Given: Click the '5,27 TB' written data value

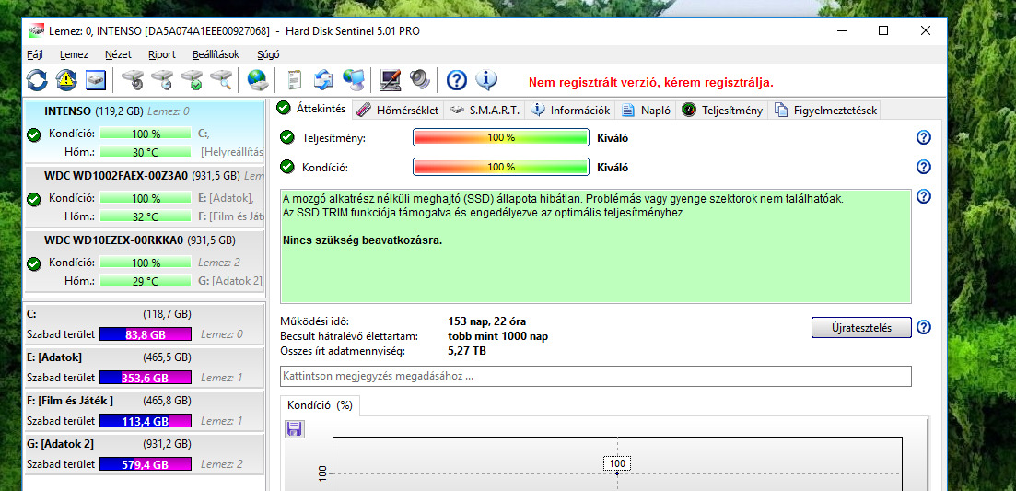Looking at the screenshot, I should 466,351.
